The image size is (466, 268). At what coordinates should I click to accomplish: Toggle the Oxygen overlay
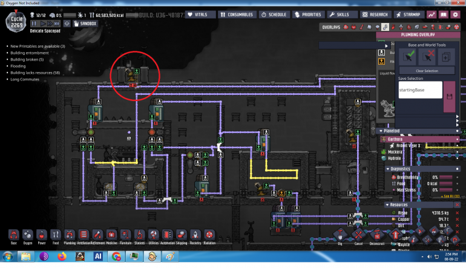coord(346,27)
